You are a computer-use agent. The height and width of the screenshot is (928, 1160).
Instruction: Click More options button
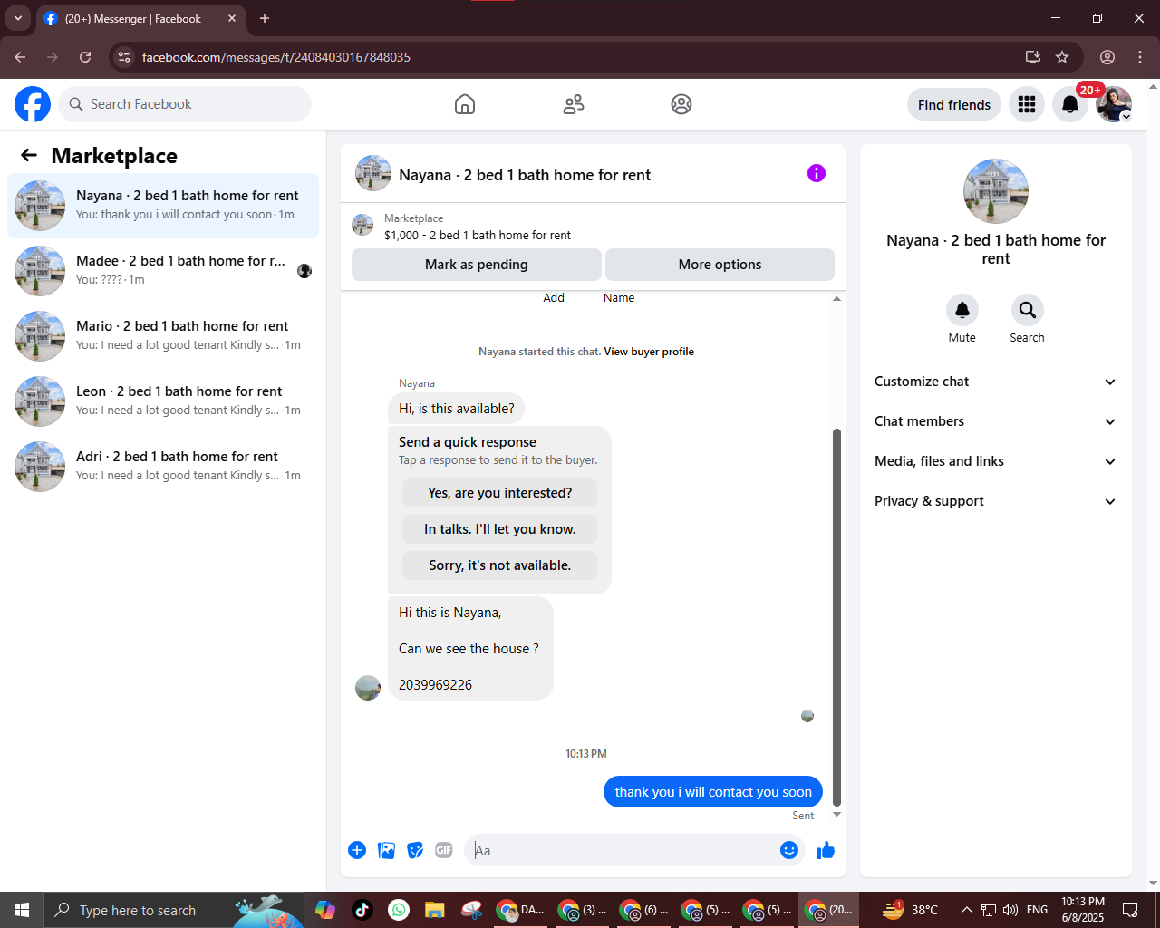[x=720, y=265]
